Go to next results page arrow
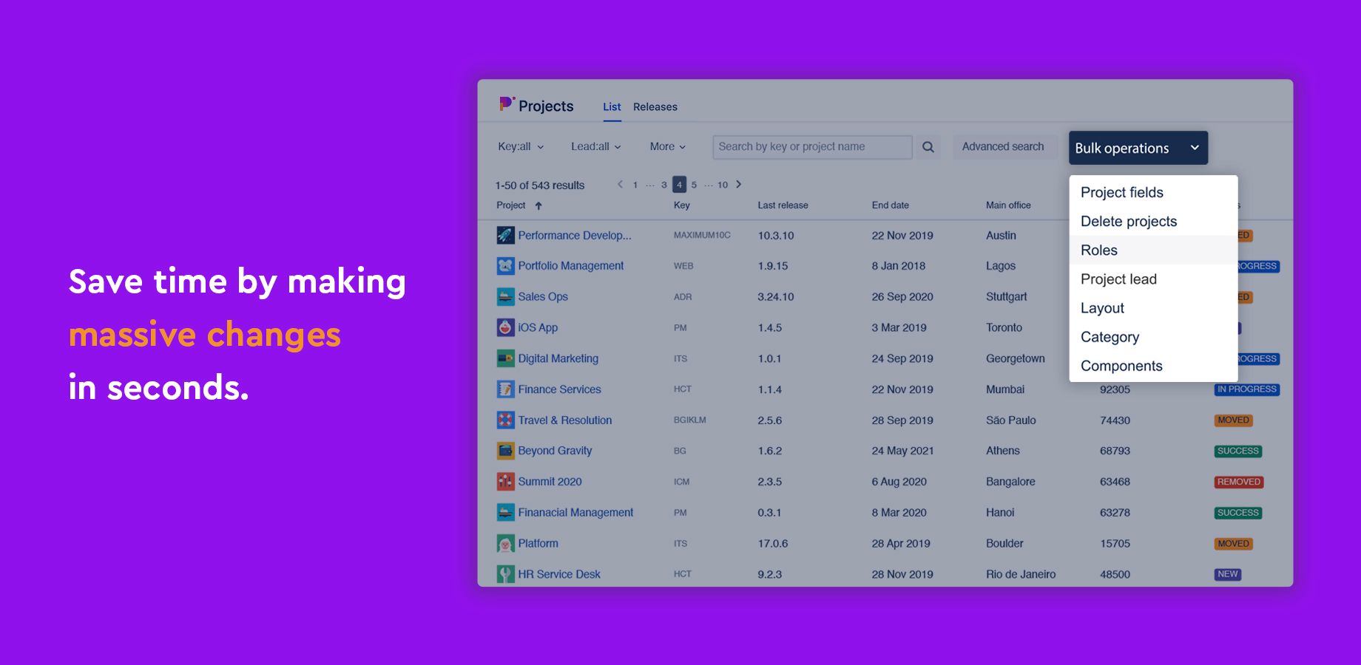This screenshot has height=665, width=1361. 738,184
